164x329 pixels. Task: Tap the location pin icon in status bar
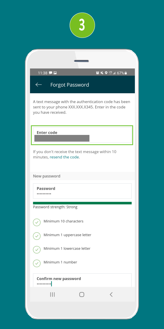point(106,73)
